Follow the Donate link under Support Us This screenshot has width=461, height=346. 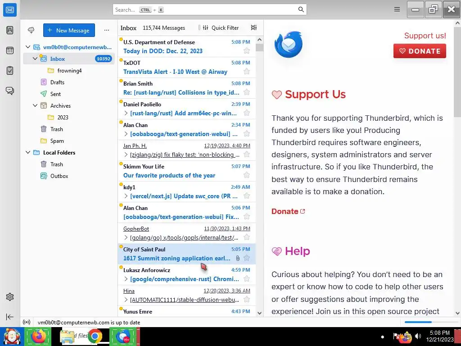pyautogui.click(x=288, y=211)
